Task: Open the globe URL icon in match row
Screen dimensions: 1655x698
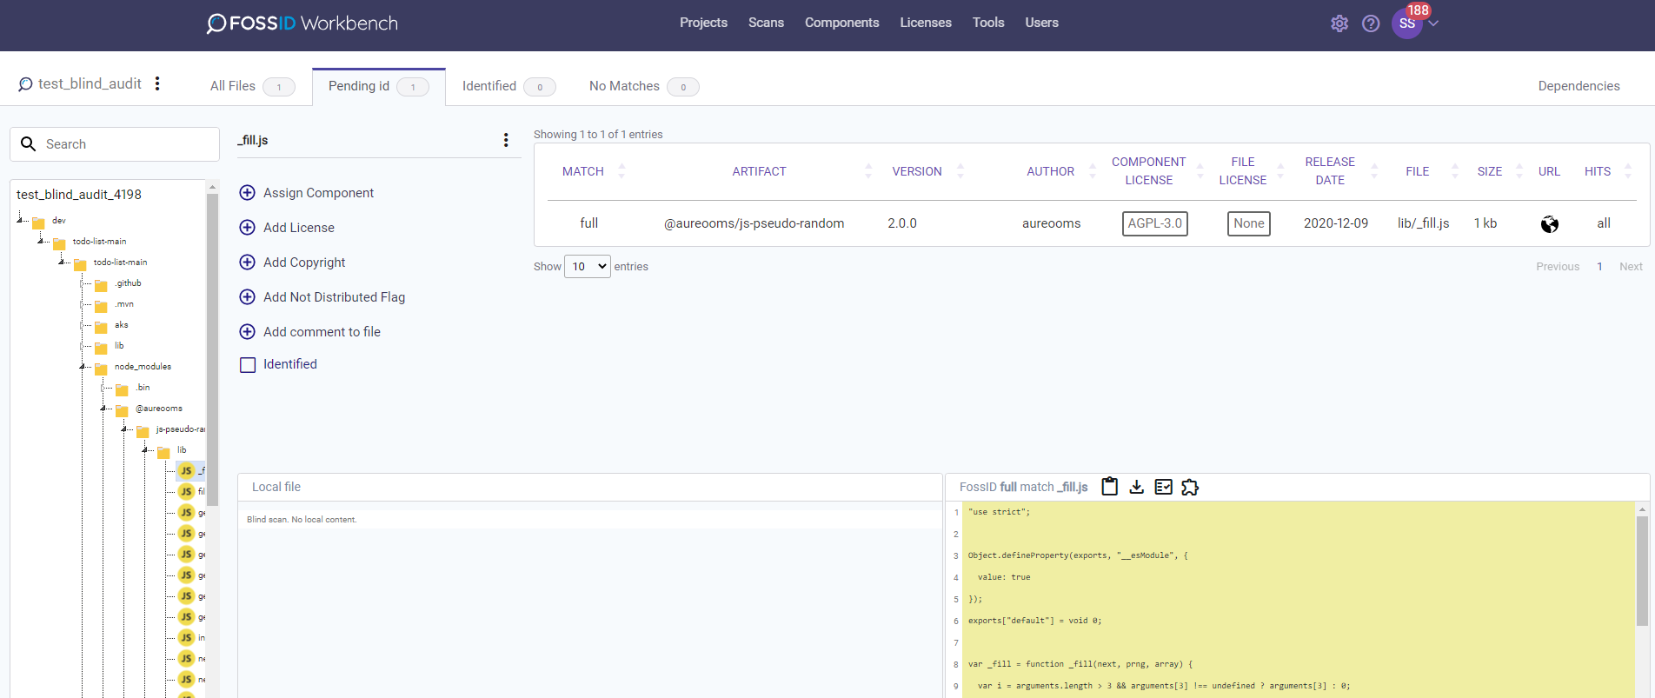Action: click(1549, 224)
